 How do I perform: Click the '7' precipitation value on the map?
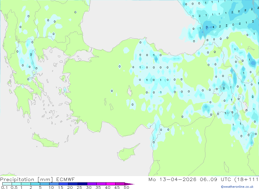point(206,28)
